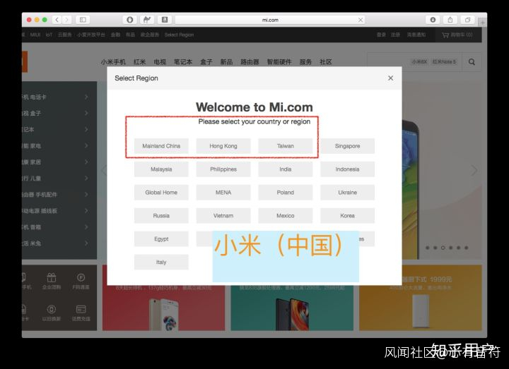Open Global Home region
This screenshot has width=509, height=369.
(161, 193)
